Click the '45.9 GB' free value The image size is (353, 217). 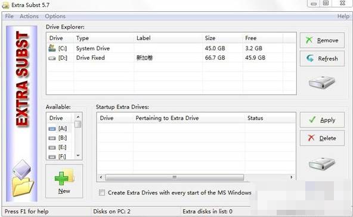(x=255, y=58)
